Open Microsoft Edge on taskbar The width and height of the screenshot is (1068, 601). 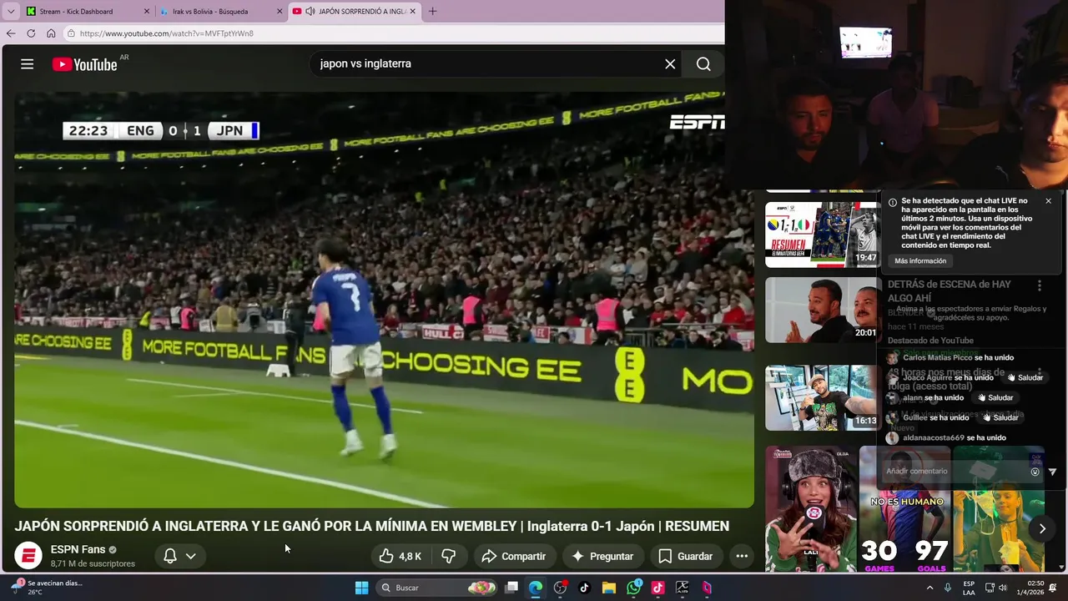click(536, 588)
